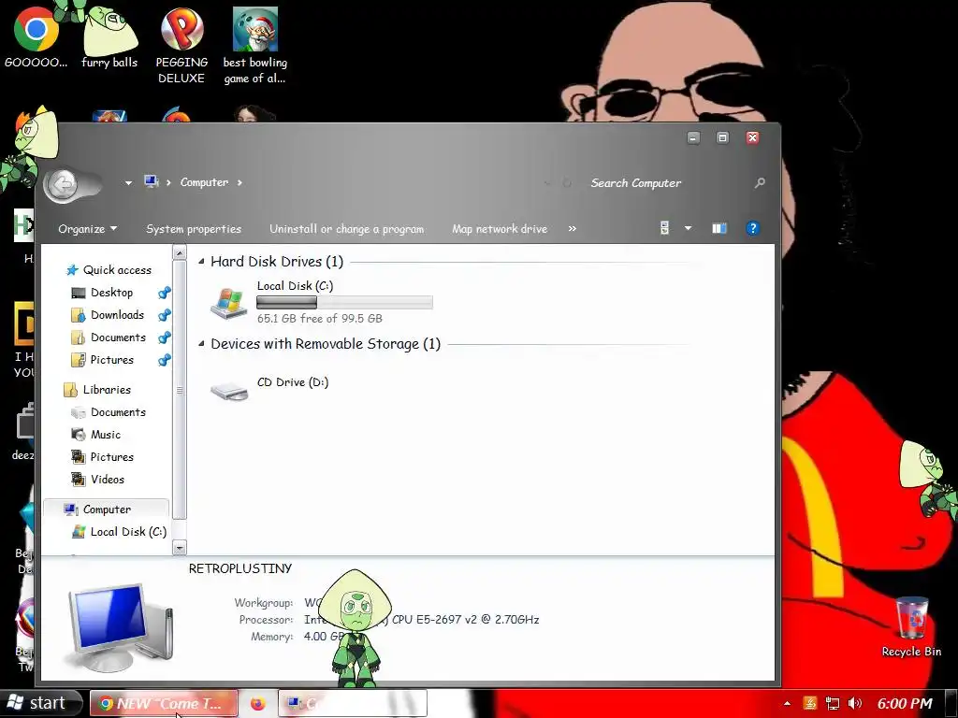958x718 pixels.
Task: Unpin Desktop via its pin icon
Action: (164, 293)
